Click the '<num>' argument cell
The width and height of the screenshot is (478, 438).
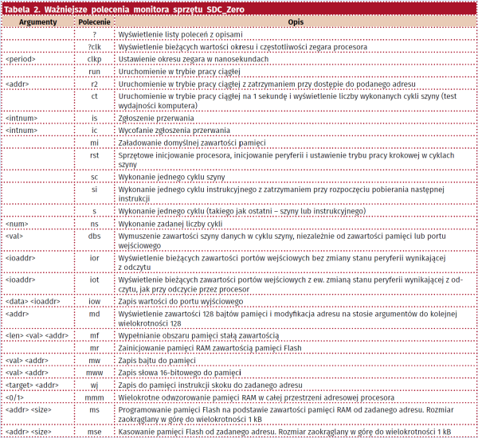pos(18,226)
